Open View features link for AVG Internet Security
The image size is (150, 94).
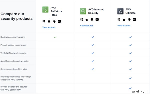87,26
